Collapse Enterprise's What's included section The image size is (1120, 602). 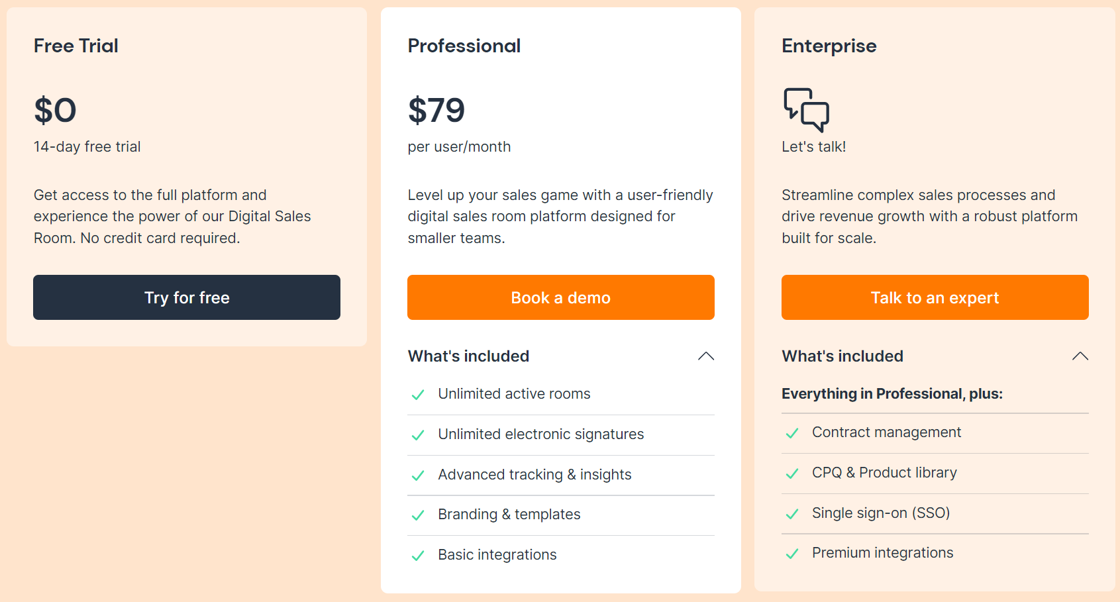click(1080, 356)
